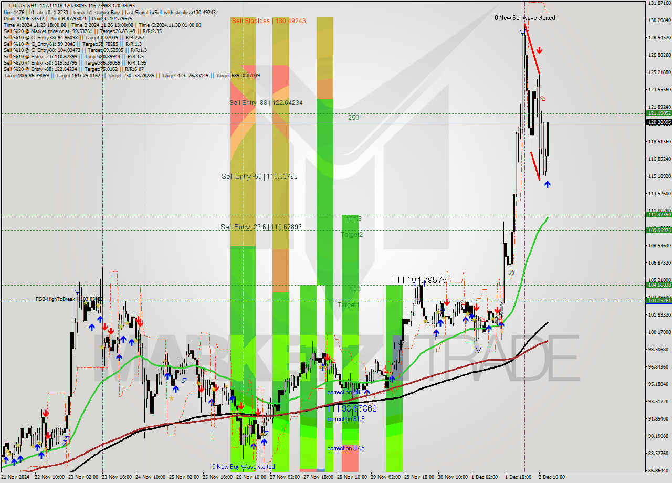Click the 'correction 61.8' label
Viewport: 672px width, 483px height.
point(346,419)
